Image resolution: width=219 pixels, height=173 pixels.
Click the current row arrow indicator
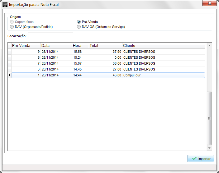(9, 75)
